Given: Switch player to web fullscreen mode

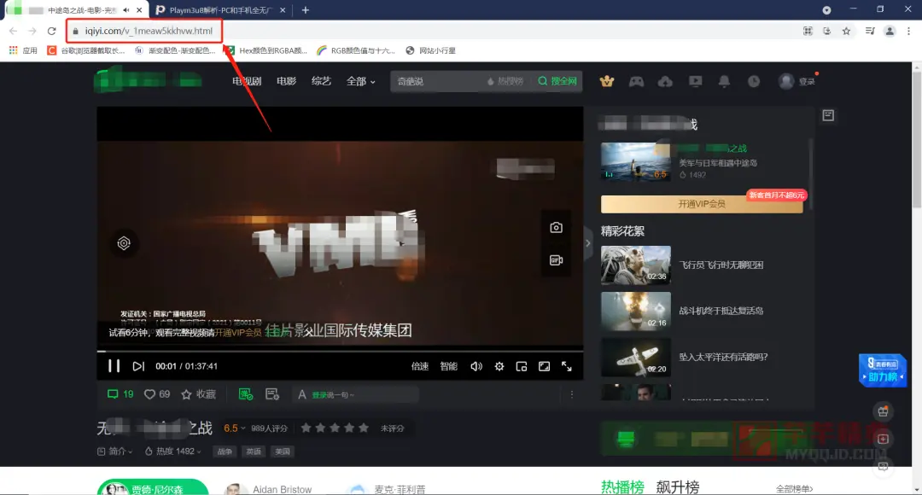Looking at the screenshot, I should (545, 366).
